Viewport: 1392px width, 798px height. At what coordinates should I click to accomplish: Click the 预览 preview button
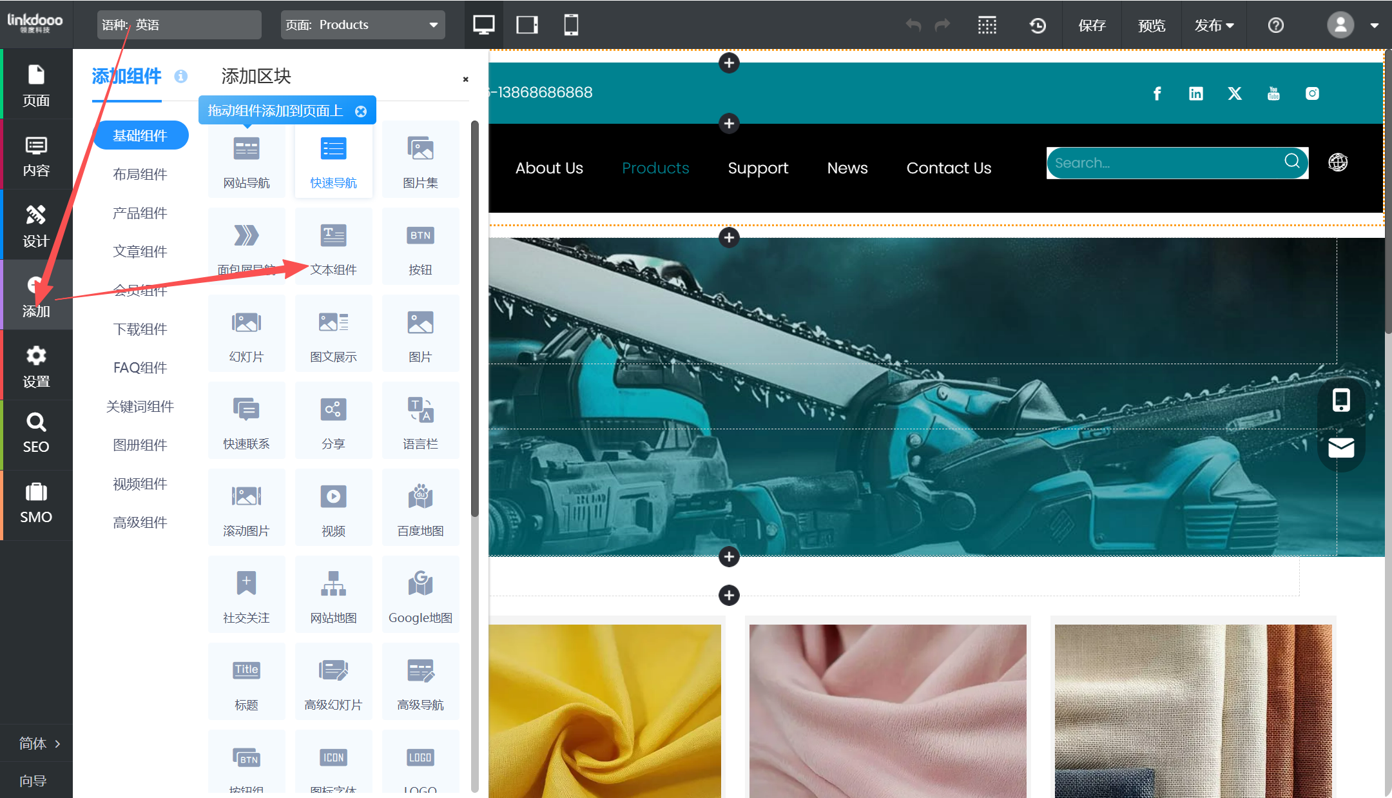coord(1152,25)
